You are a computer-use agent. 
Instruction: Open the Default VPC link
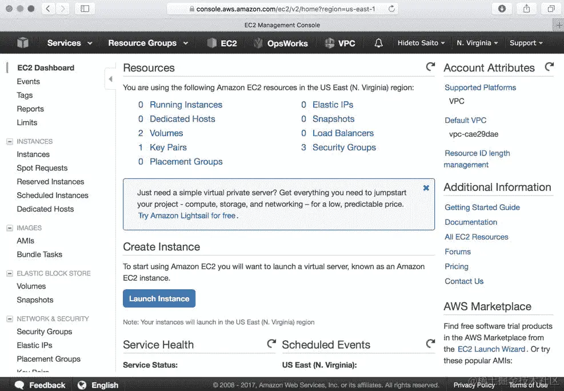tap(466, 120)
